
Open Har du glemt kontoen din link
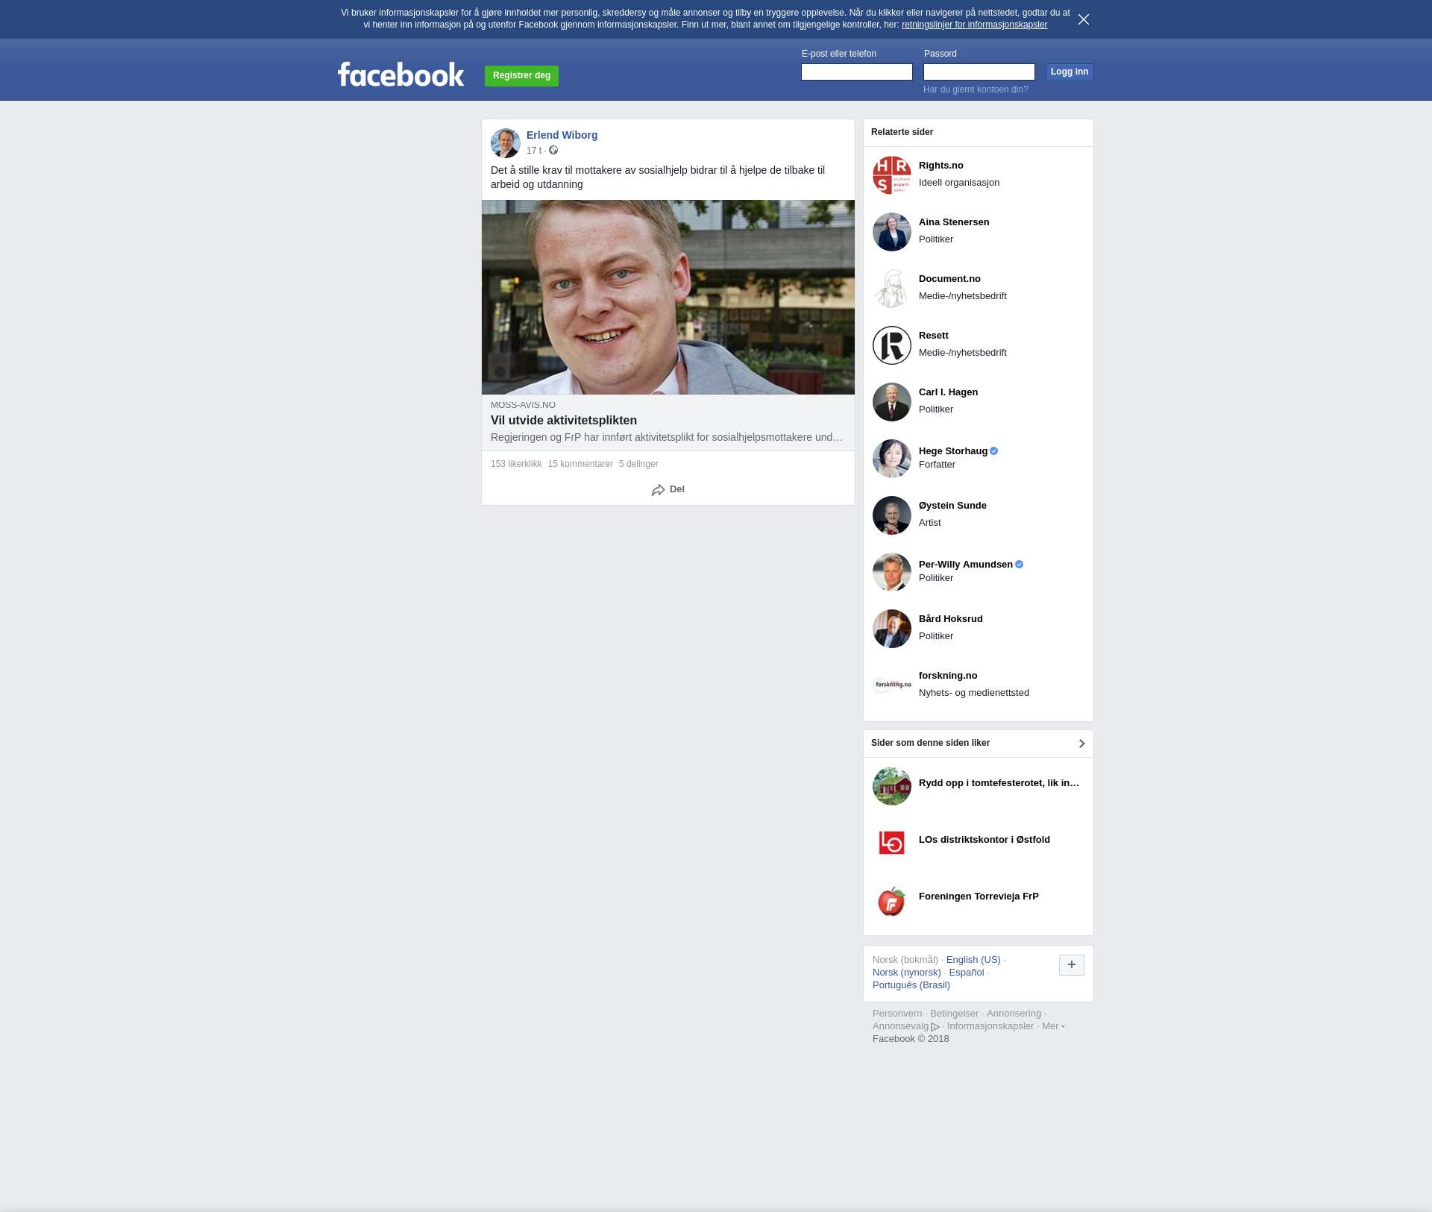[976, 90]
